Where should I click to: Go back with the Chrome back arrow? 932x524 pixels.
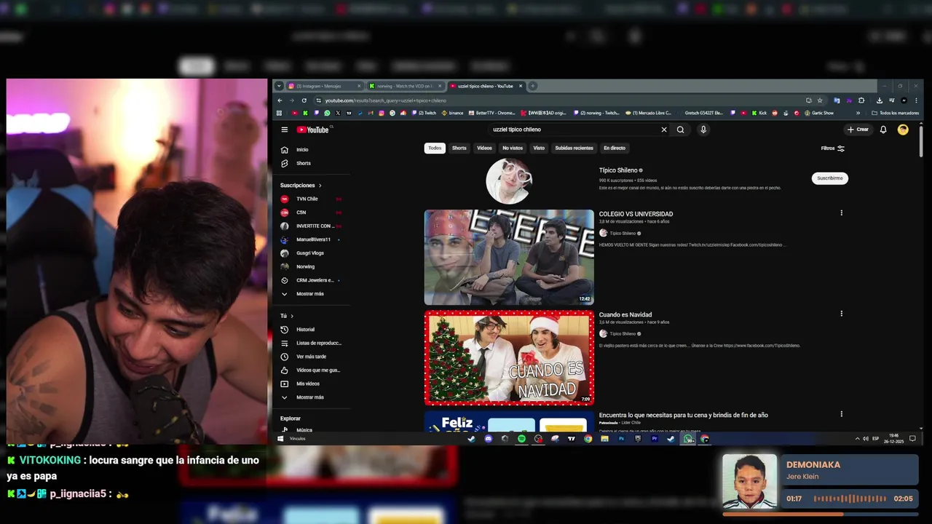[280, 100]
